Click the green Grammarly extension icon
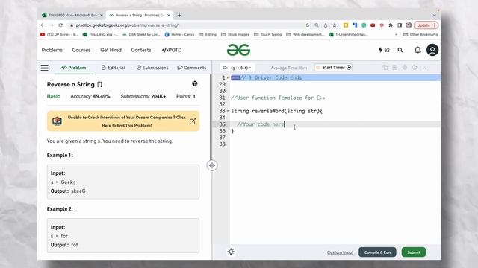This screenshot has height=268, width=478. click(364, 25)
